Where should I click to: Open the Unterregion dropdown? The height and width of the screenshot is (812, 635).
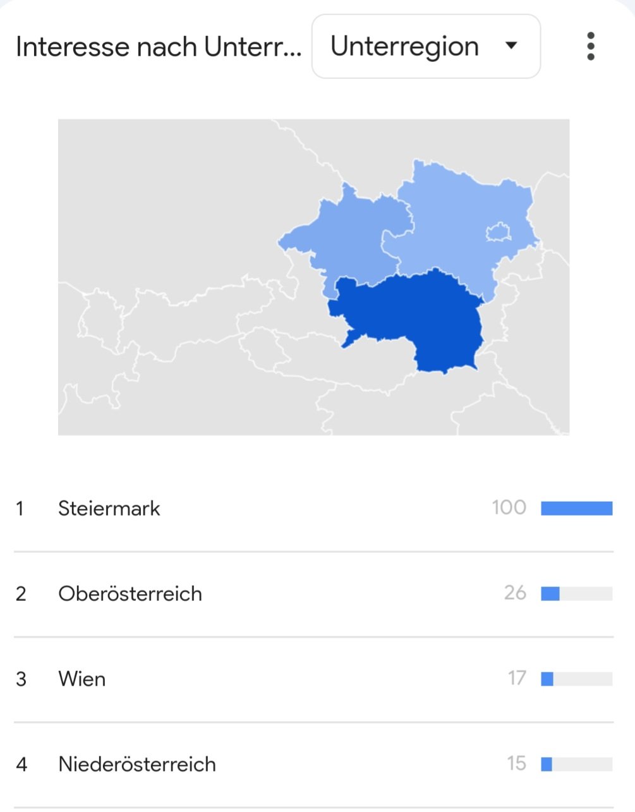tap(426, 47)
